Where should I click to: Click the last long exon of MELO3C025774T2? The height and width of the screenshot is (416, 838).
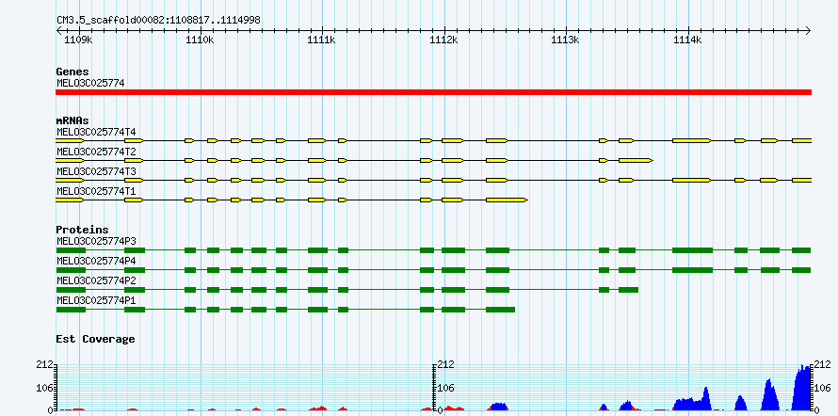click(636, 160)
